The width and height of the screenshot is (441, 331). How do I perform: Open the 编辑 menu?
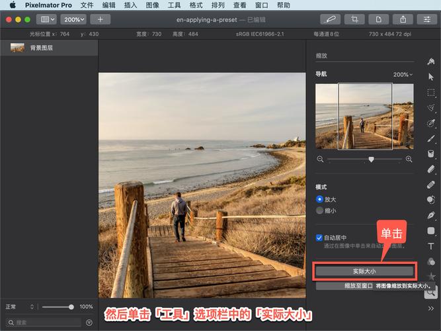tap(109, 5)
